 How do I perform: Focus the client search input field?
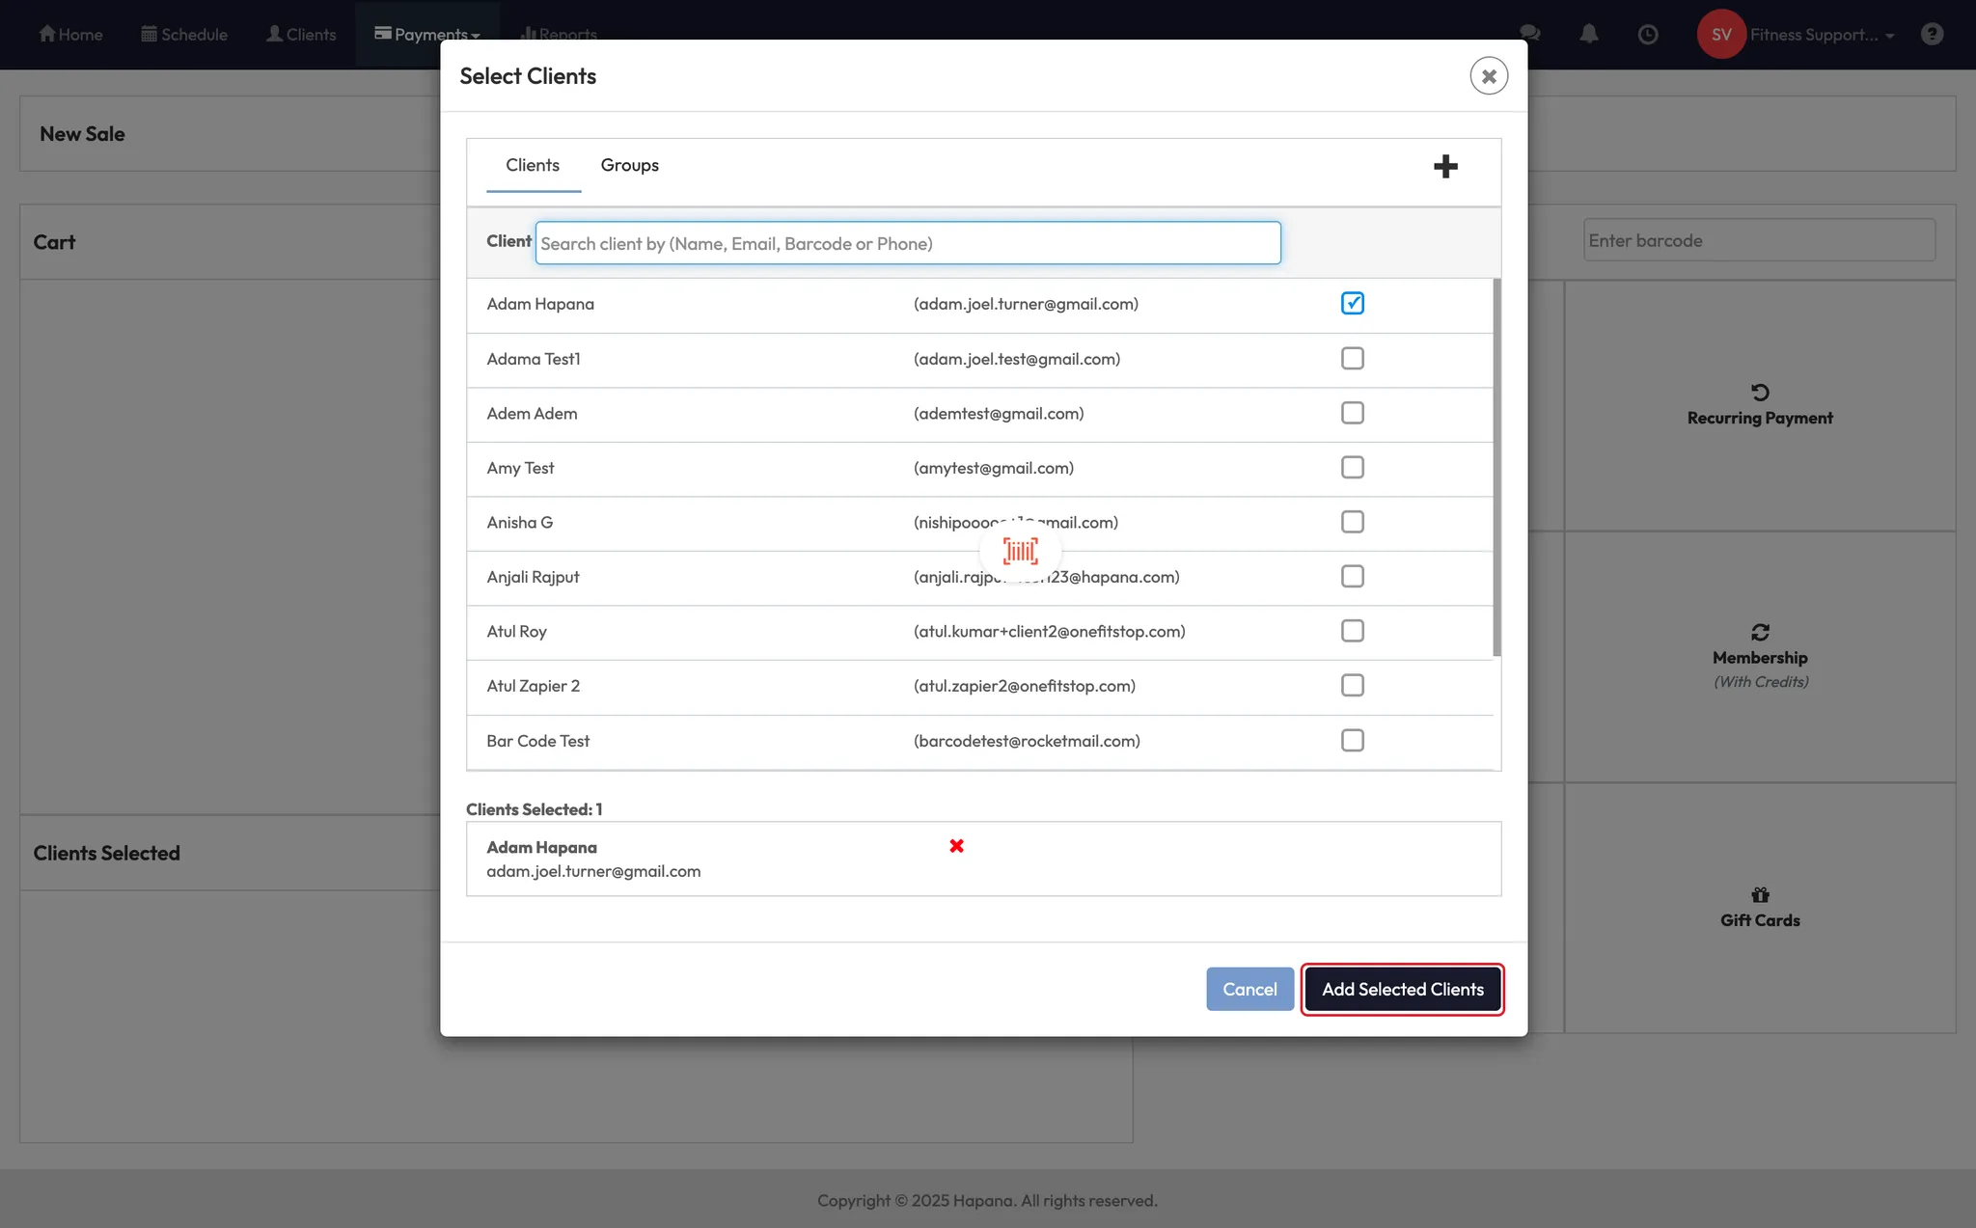click(x=907, y=244)
